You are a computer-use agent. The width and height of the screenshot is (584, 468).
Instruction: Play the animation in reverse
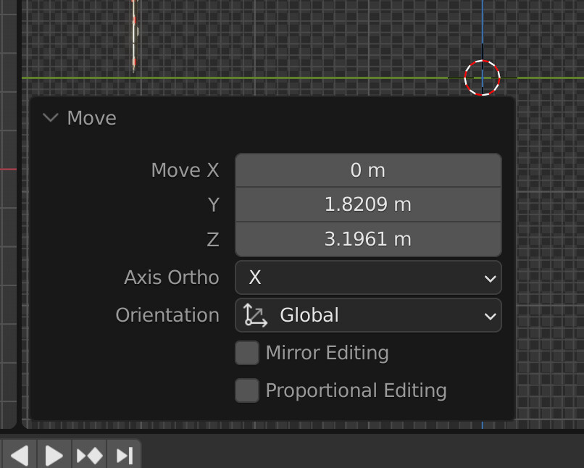pyautogui.click(x=18, y=455)
